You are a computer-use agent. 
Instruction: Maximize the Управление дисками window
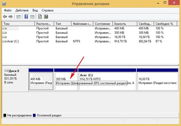click(165, 3)
